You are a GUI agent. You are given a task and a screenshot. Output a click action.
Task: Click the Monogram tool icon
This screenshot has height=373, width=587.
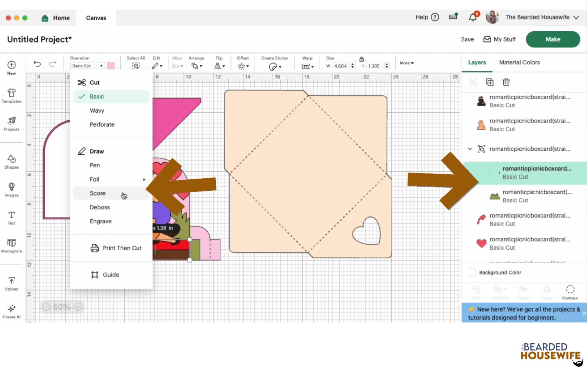click(11, 245)
